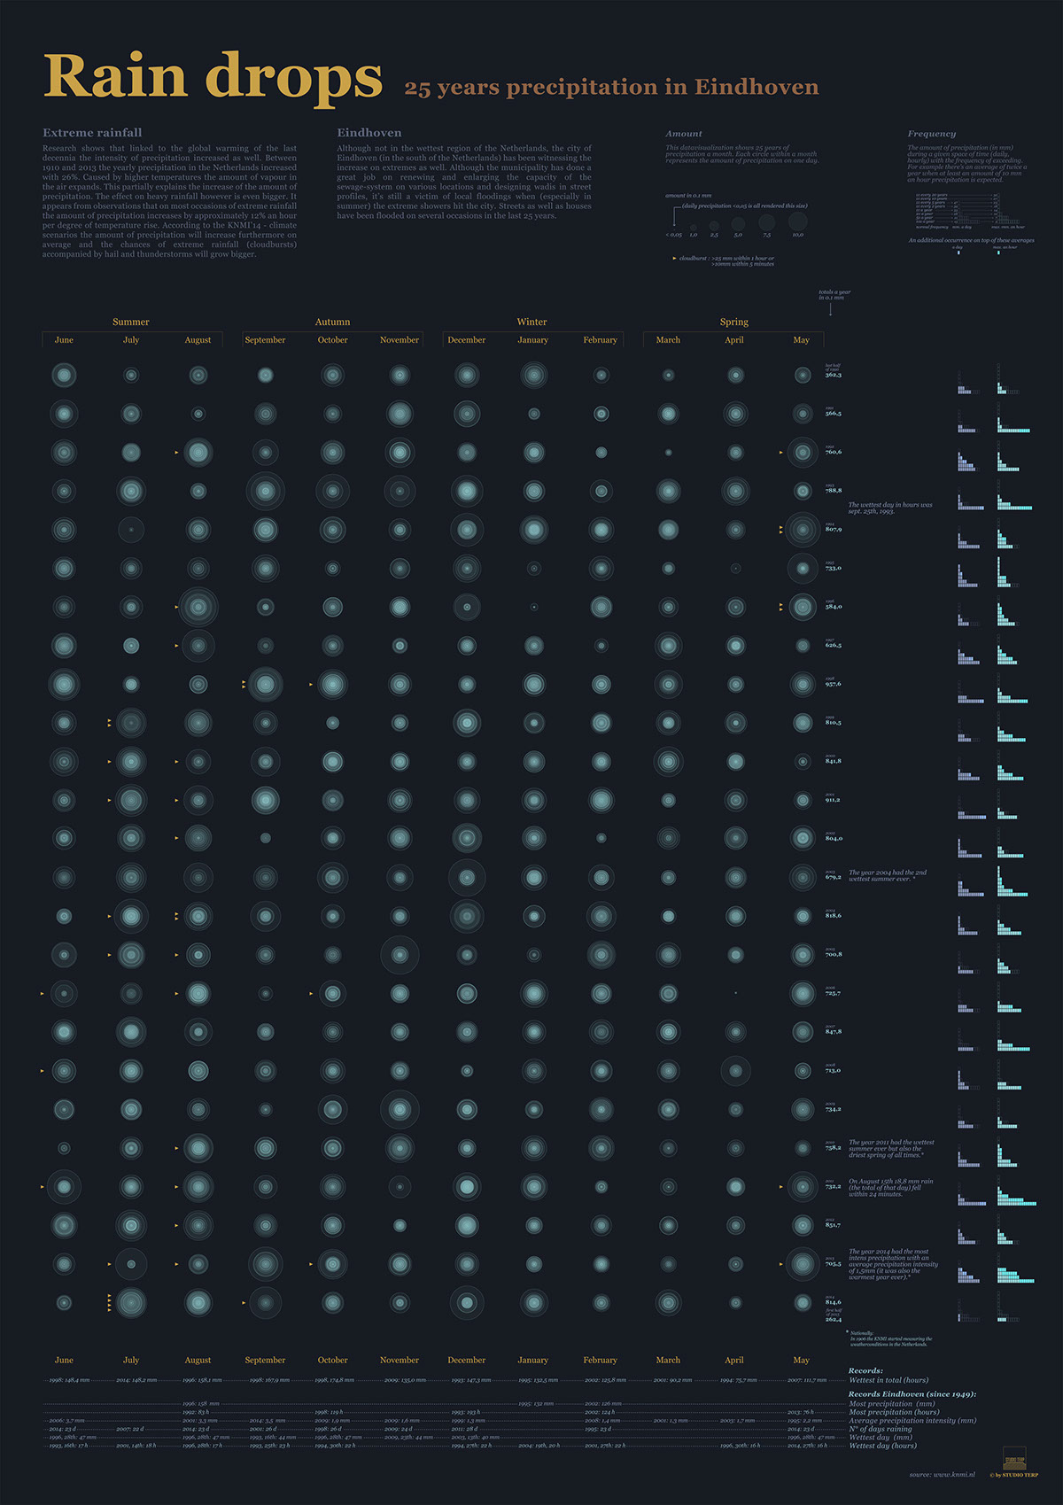Click the arrow below 'totals a year in 0.1 mm'
Screen dimensions: 1063x1505
pyautogui.click(x=830, y=309)
